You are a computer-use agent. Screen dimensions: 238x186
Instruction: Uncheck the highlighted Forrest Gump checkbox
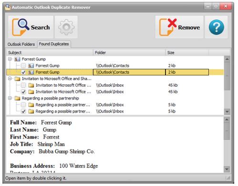point(23,72)
